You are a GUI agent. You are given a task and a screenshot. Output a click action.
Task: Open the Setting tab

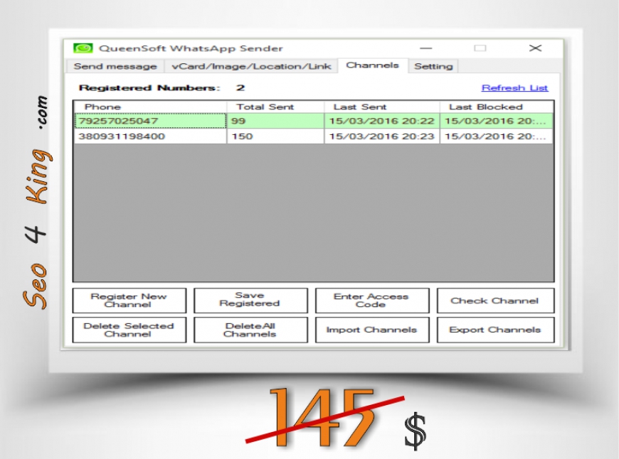click(433, 66)
